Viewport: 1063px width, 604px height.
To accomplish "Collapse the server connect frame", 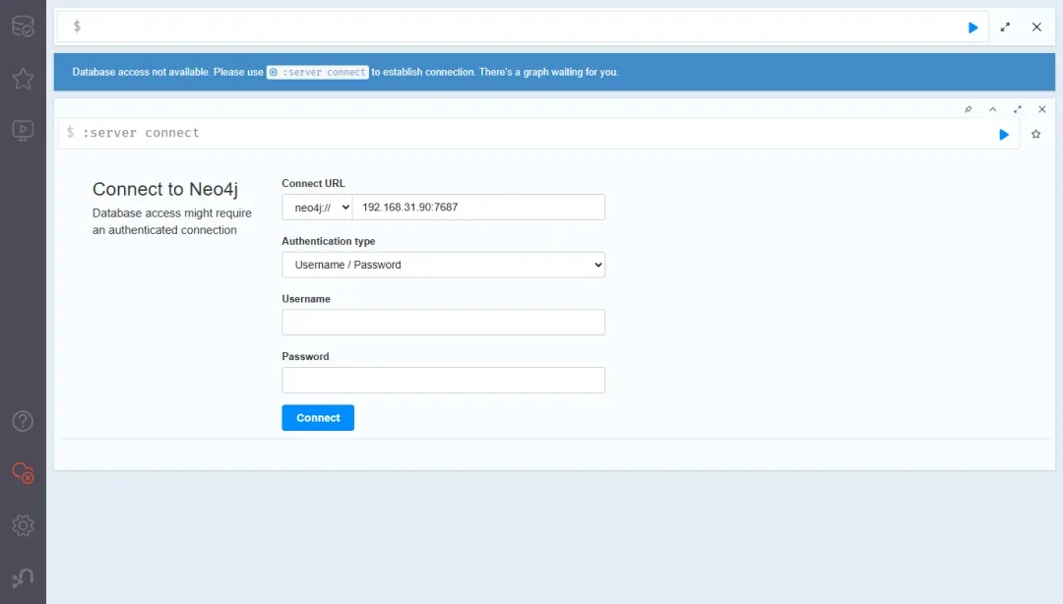I will tap(992, 109).
